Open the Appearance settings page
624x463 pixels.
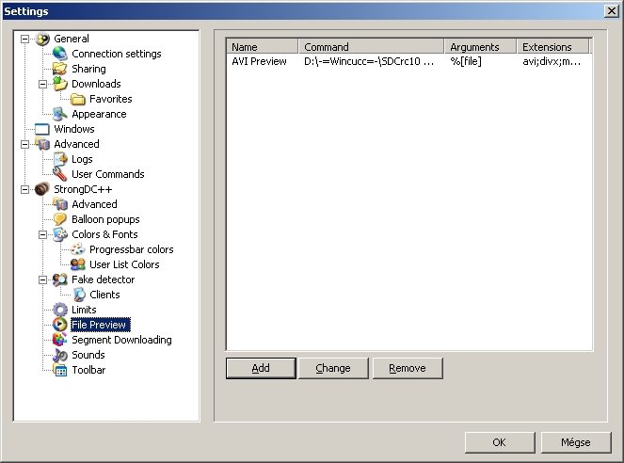click(99, 114)
